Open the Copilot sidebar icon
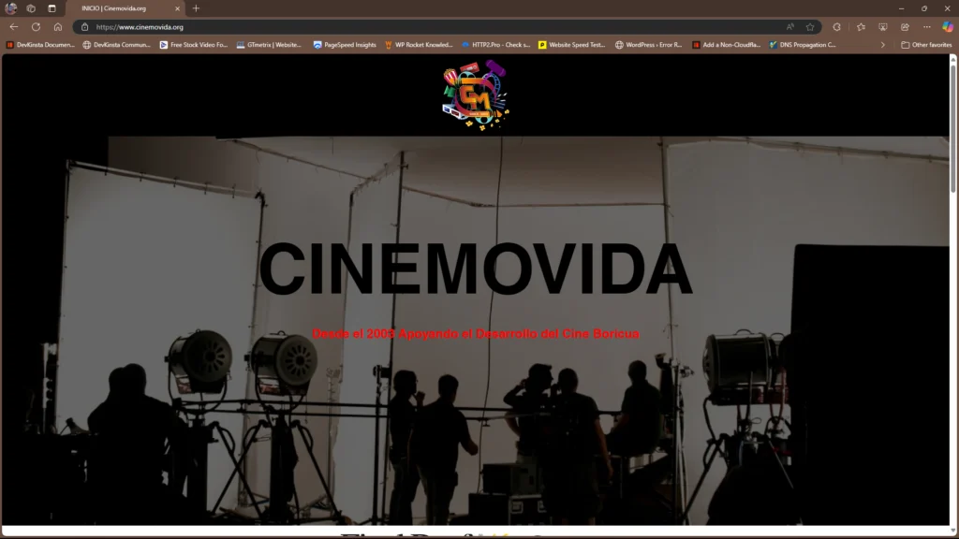This screenshot has width=959, height=539. coord(947,26)
